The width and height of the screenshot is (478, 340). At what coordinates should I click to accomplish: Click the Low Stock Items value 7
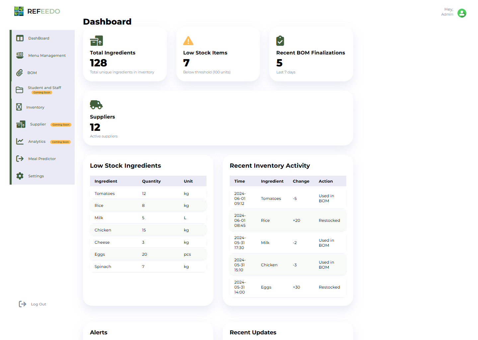187,63
